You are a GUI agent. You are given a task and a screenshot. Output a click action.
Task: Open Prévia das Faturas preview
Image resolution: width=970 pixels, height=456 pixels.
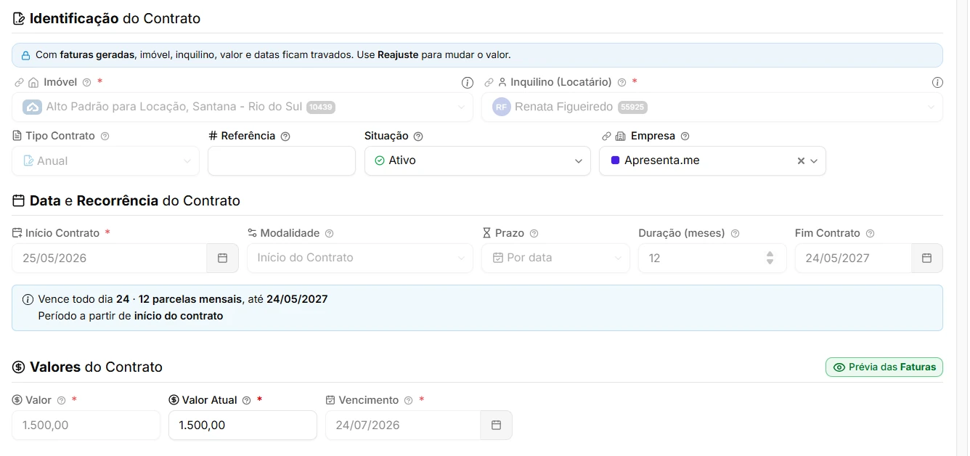tap(884, 367)
